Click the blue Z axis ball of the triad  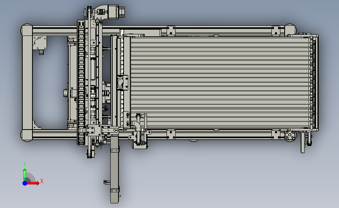pos(25,183)
